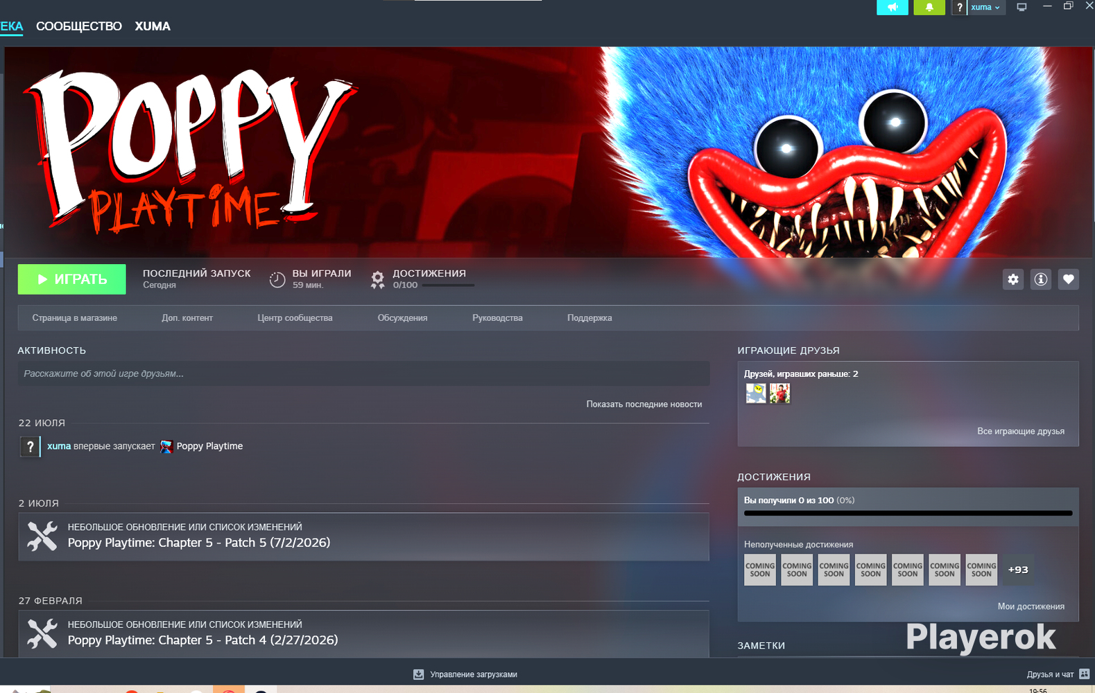Click the ЗАМЕТКИ section heading

761,645
